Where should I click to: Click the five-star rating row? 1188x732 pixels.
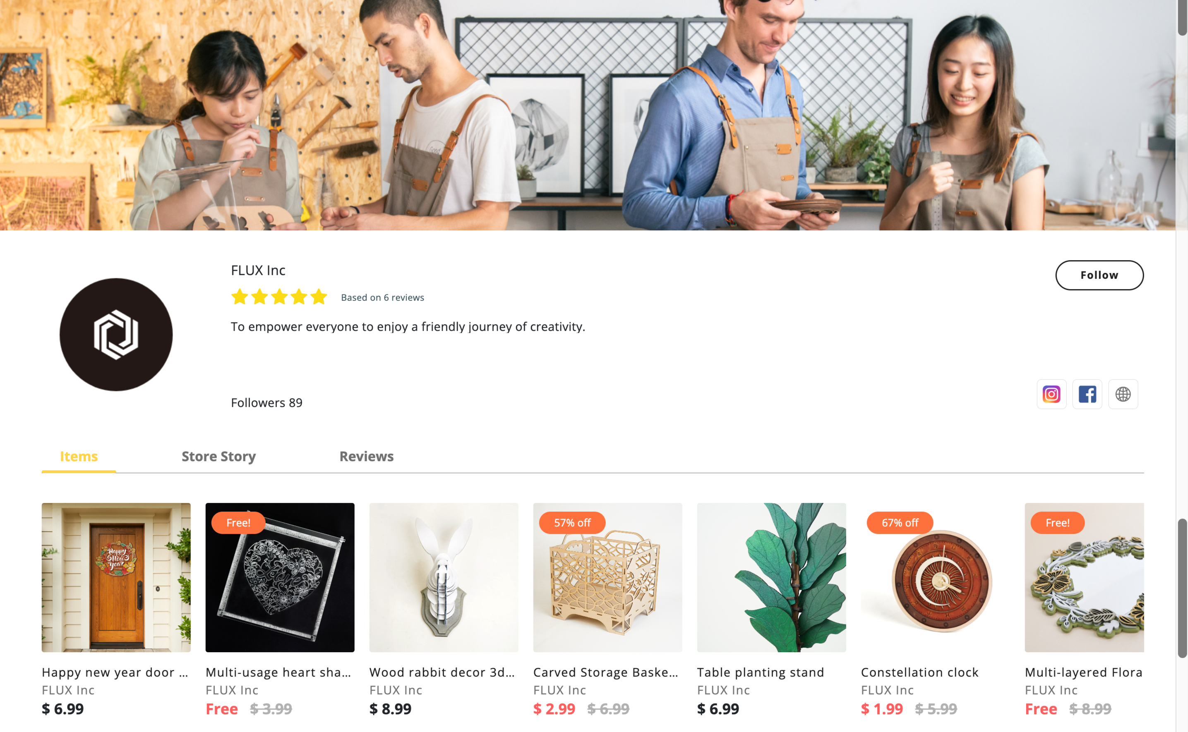pos(279,296)
